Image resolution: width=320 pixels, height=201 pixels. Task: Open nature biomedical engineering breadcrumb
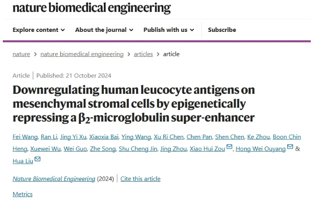point(82,54)
